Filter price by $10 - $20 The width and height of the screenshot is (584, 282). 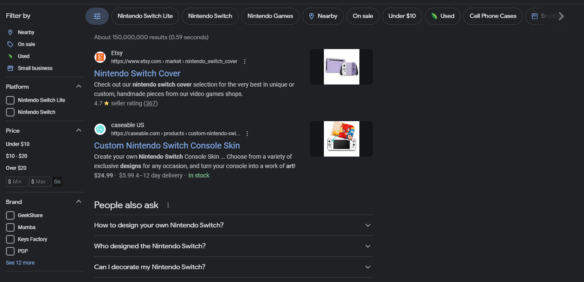pos(17,156)
